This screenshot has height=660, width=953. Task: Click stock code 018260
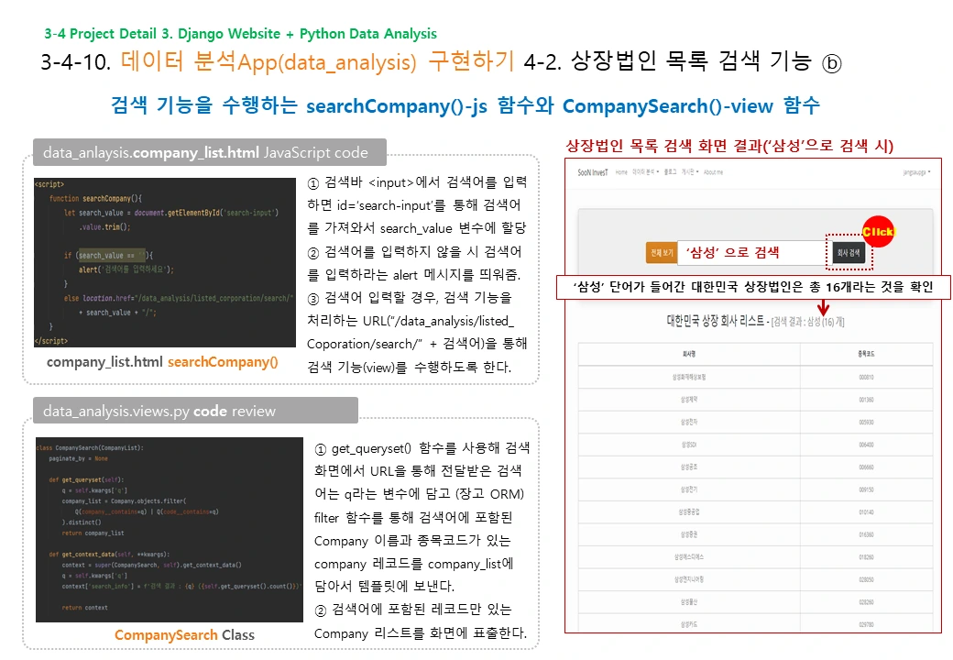[x=866, y=557]
